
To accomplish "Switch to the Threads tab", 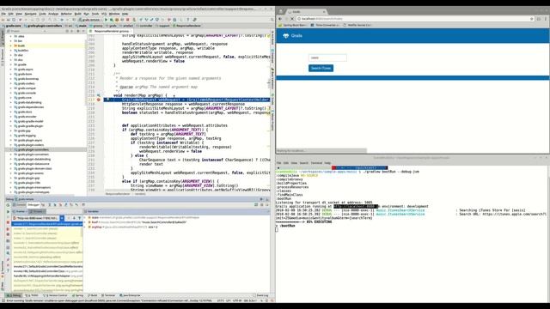I will click(36, 212).
